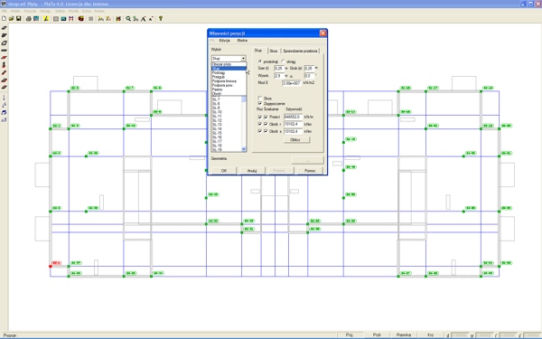Select the downward arrow point load tool
Screen dimensions: 542x339
(5, 98)
